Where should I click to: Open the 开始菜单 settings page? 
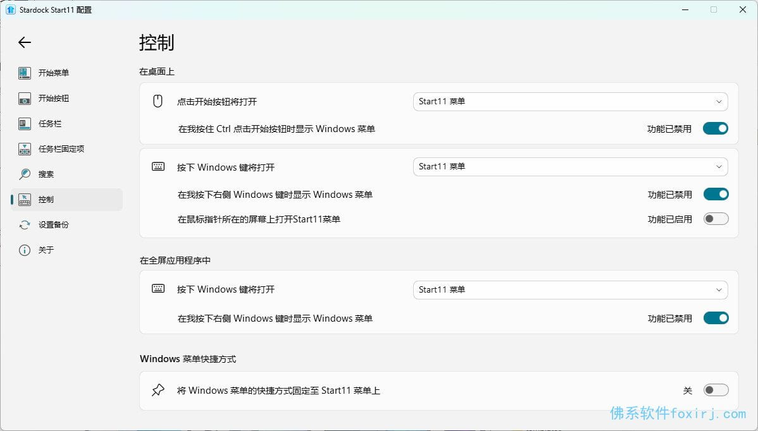66,73
